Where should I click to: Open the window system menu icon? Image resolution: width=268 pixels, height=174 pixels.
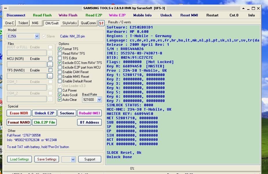click(x=5, y=8)
